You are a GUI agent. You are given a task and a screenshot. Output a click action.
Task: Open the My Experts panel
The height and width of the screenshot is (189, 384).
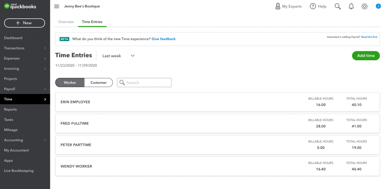pyautogui.click(x=288, y=6)
